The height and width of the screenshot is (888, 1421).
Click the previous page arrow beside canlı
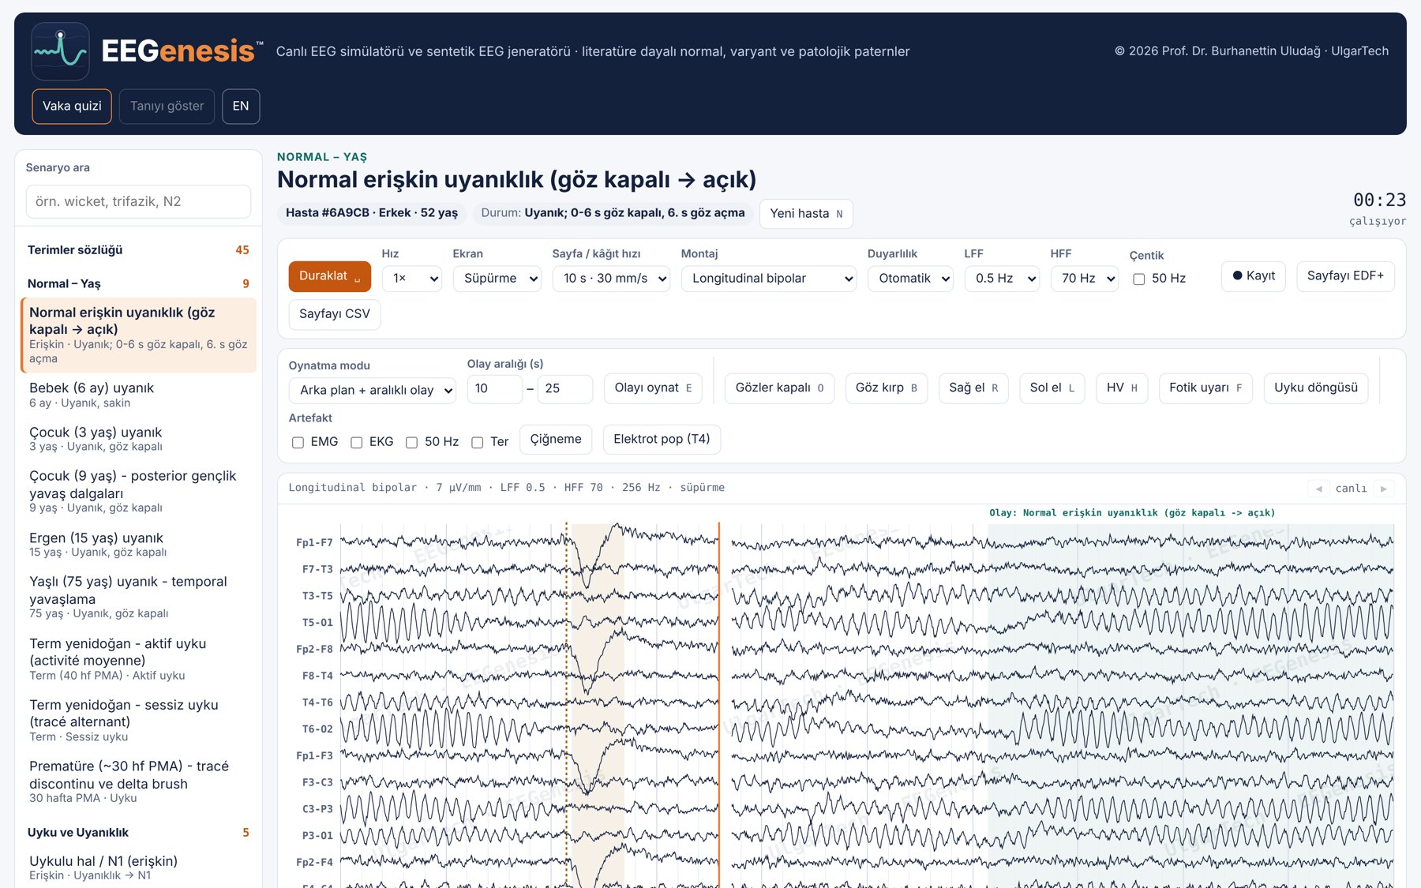[x=1318, y=489]
